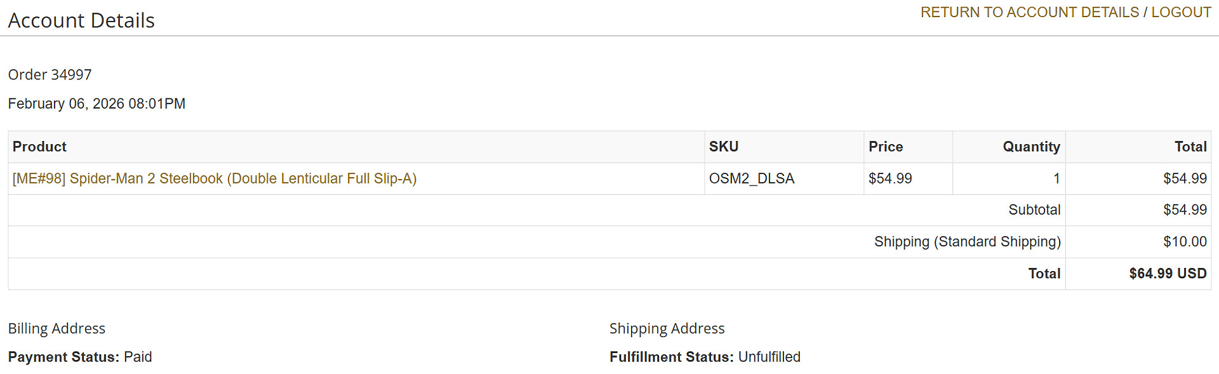Click the Price column header
Image resolution: width=1219 pixels, height=374 pixels.
click(885, 147)
